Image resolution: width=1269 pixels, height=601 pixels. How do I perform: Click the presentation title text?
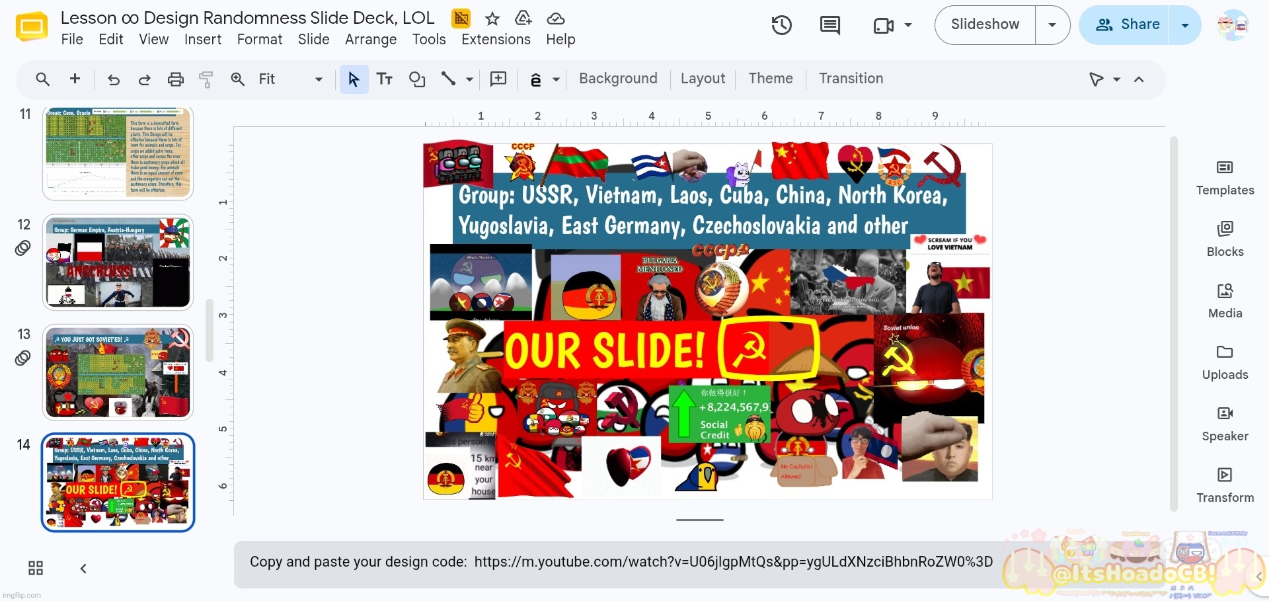(247, 18)
